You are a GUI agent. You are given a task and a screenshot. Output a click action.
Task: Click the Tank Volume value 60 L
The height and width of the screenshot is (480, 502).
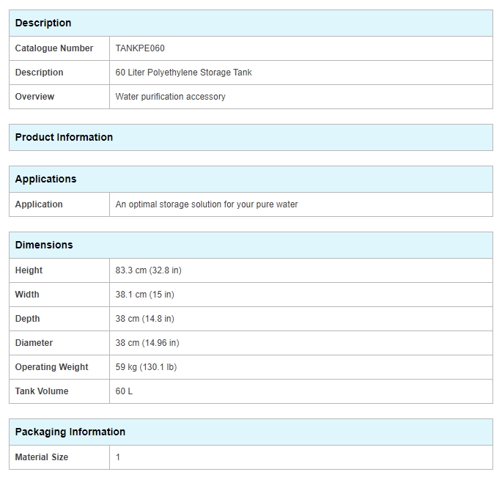tap(124, 391)
